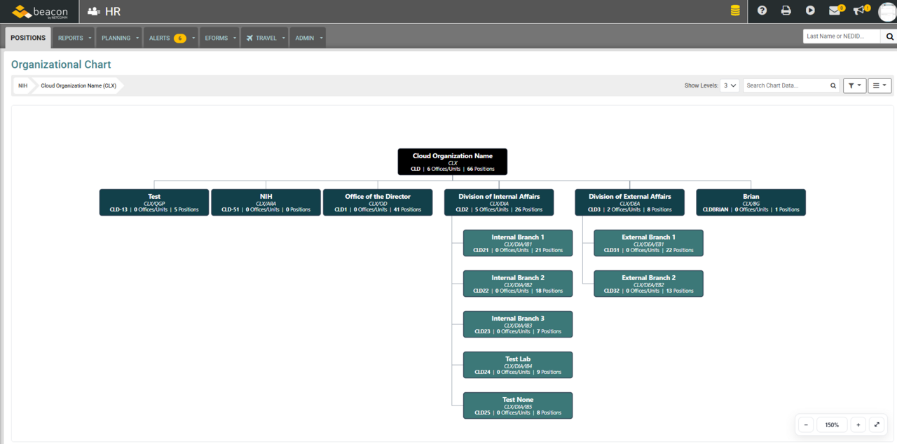
Task: Click the user profile avatar
Action: click(x=884, y=11)
